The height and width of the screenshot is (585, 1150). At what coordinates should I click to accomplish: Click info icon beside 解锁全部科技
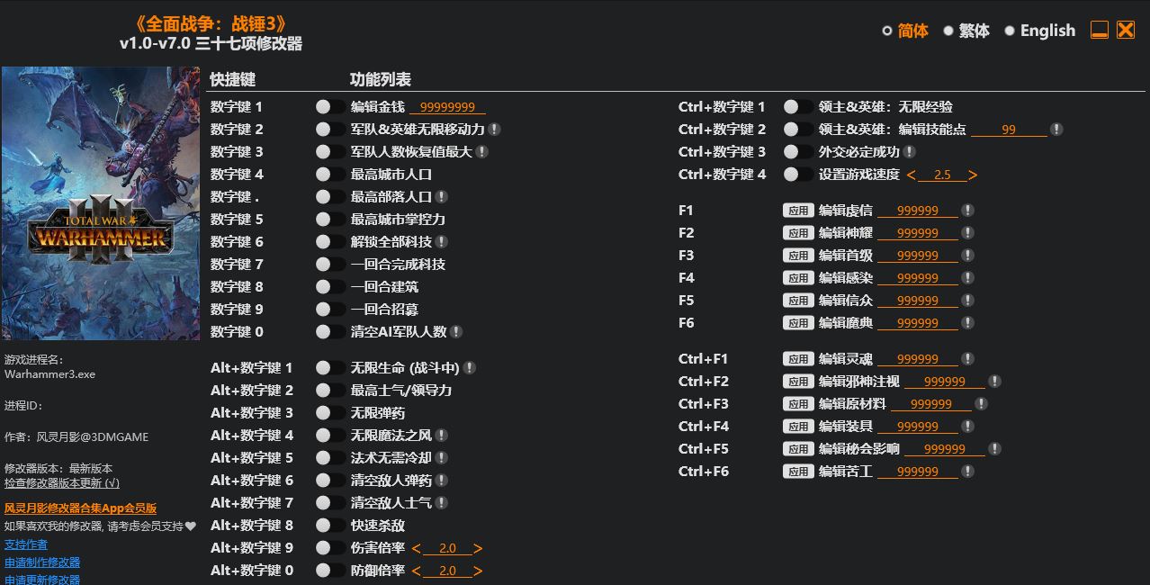point(442,242)
